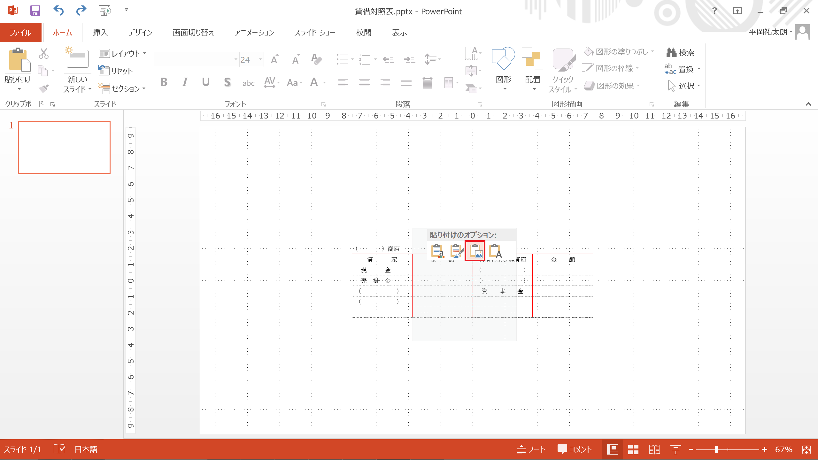
Task: Click the undo arrow icon
Action: 58,11
